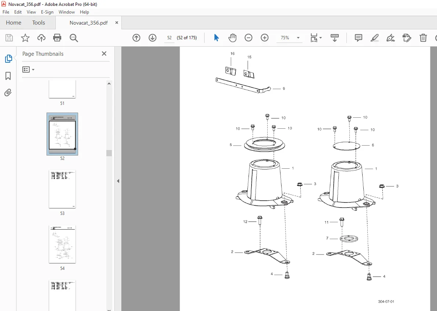Click the part label 7 in diagram
The width and height of the screenshot is (437, 311).
point(327,238)
